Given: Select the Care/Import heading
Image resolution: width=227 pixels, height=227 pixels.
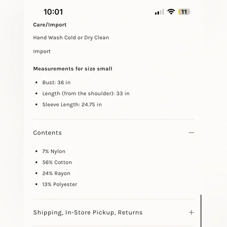Looking at the screenshot, I should click(x=50, y=25).
